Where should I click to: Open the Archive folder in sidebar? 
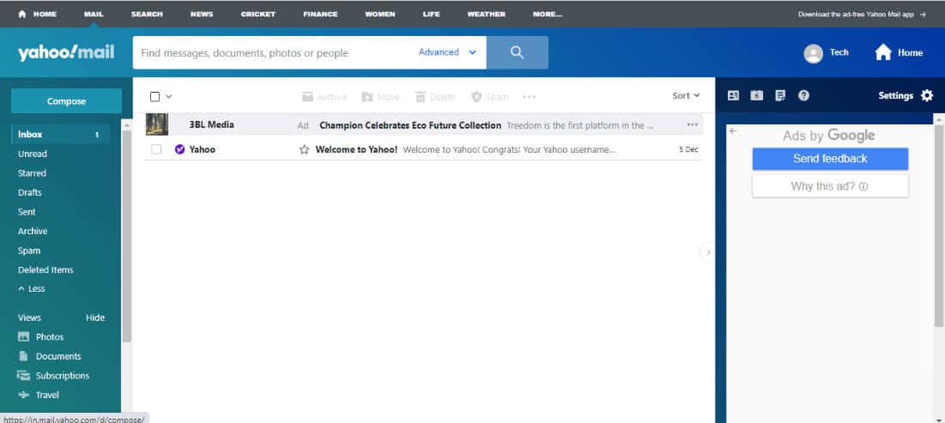(33, 231)
